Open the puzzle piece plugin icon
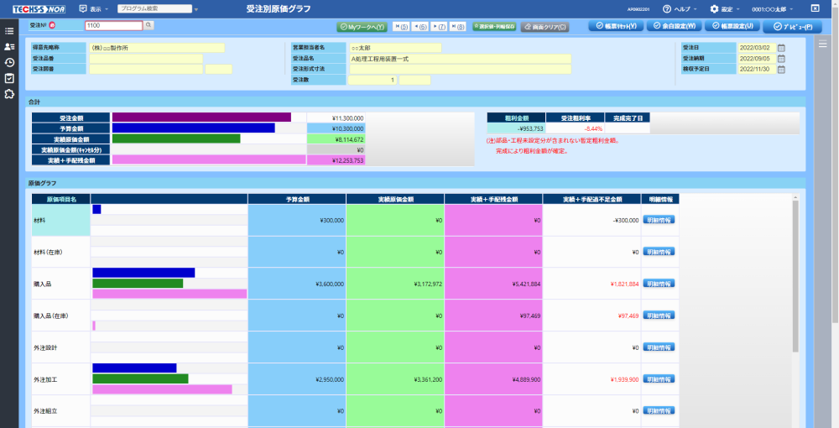 (9, 94)
